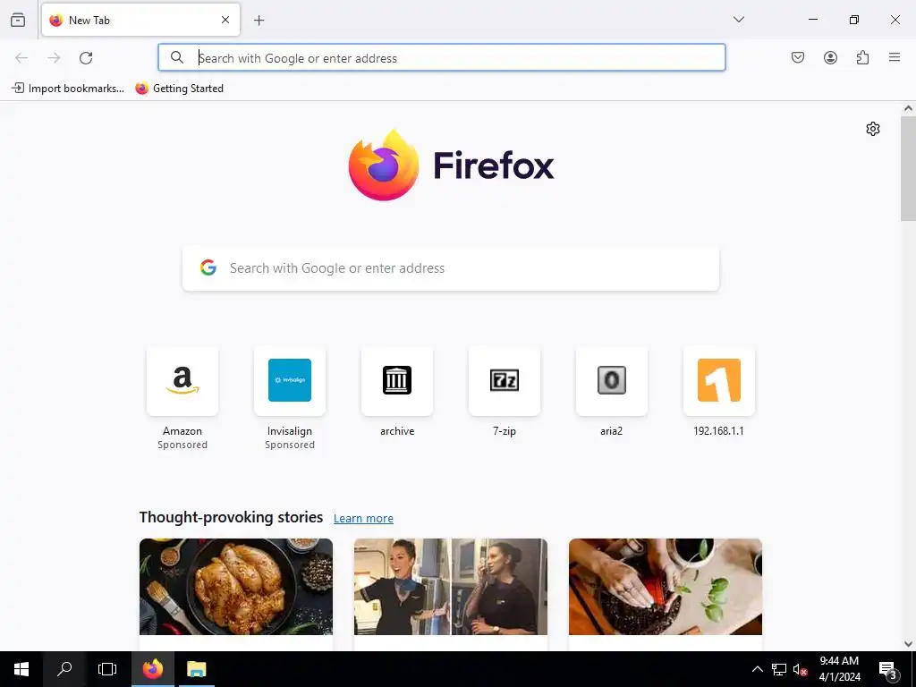The image size is (916, 687).
Task: Click the Sponsored label under Amazon
Action: click(x=182, y=445)
